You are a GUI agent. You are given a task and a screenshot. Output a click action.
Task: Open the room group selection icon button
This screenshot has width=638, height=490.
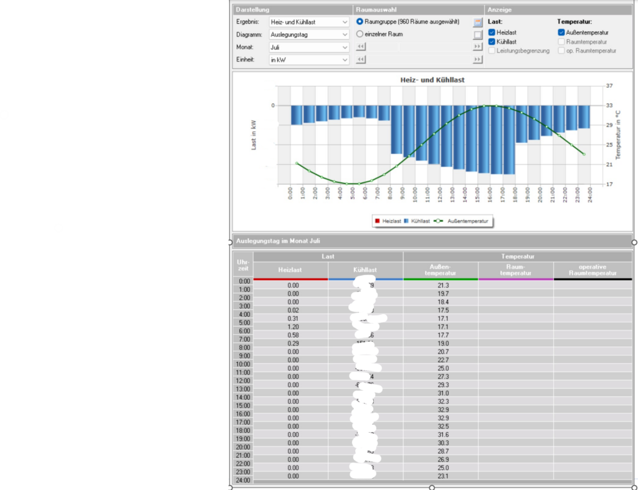(x=478, y=22)
